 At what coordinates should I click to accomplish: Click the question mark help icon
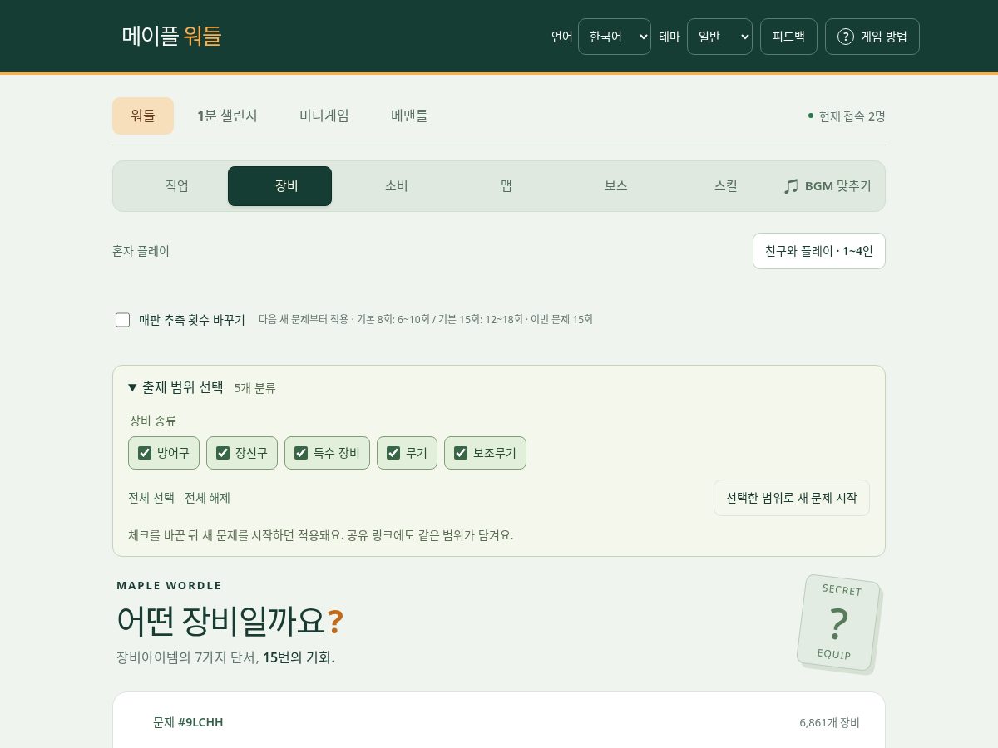click(x=846, y=37)
